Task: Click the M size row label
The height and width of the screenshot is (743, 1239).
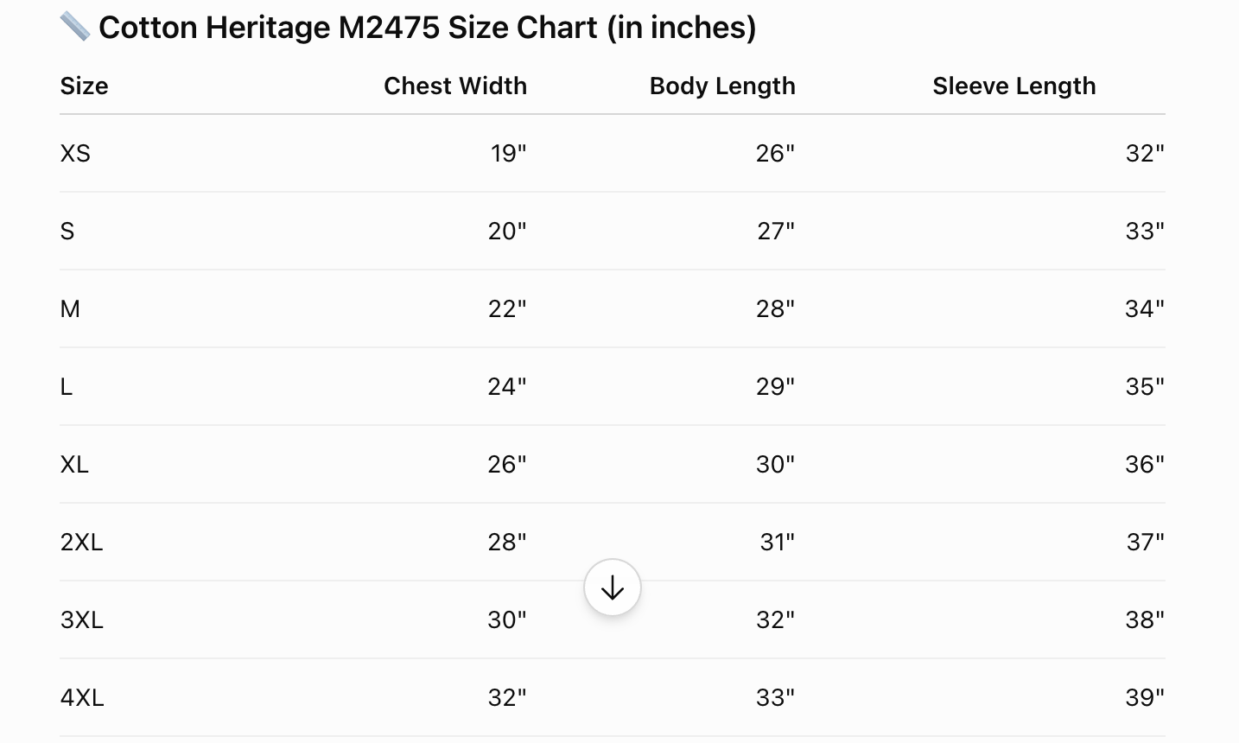Action: (x=70, y=309)
